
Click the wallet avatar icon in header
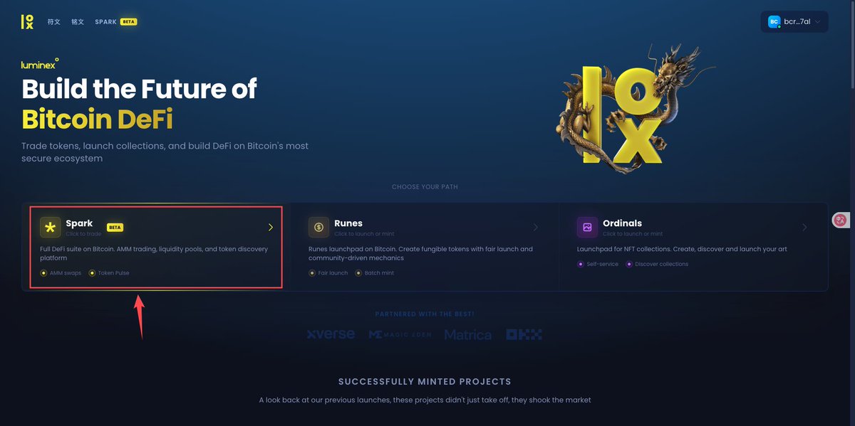[774, 22]
